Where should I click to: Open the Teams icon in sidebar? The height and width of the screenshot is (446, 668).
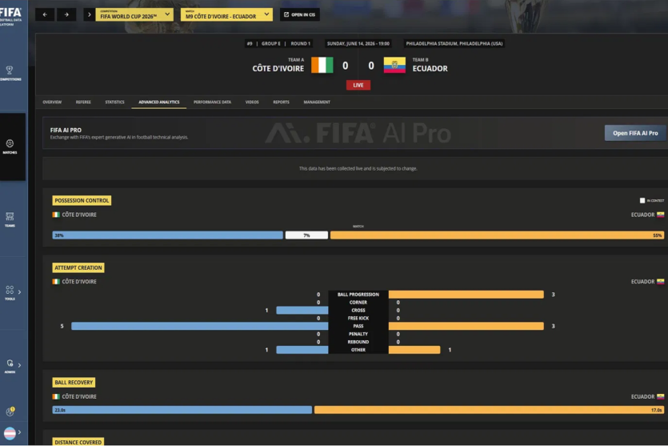tap(10, 217)
